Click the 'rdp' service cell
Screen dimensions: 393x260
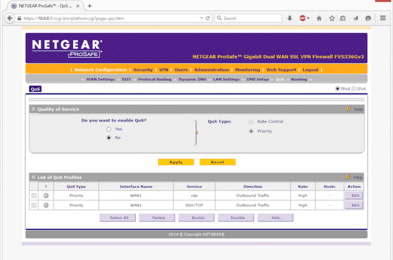point(194,196)
